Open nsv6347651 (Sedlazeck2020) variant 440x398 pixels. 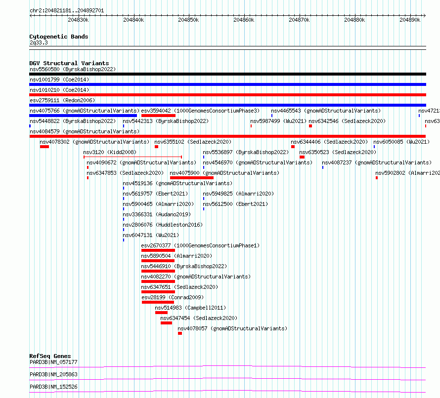[179, 287]
